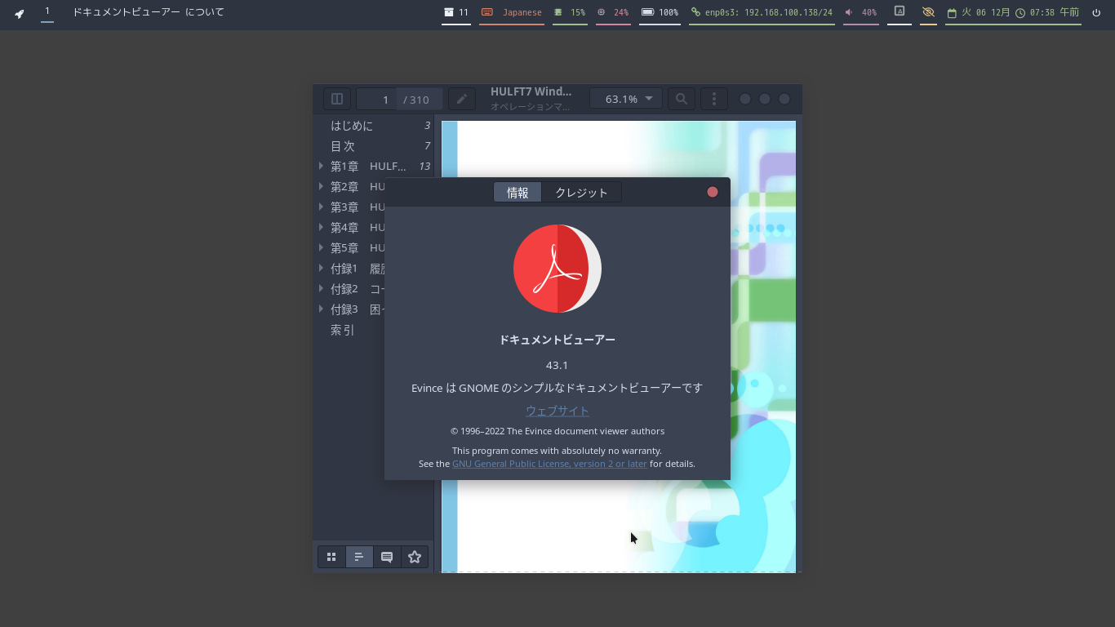
Task: Click the HULFT7 document title in header
Action: point(531,91)
